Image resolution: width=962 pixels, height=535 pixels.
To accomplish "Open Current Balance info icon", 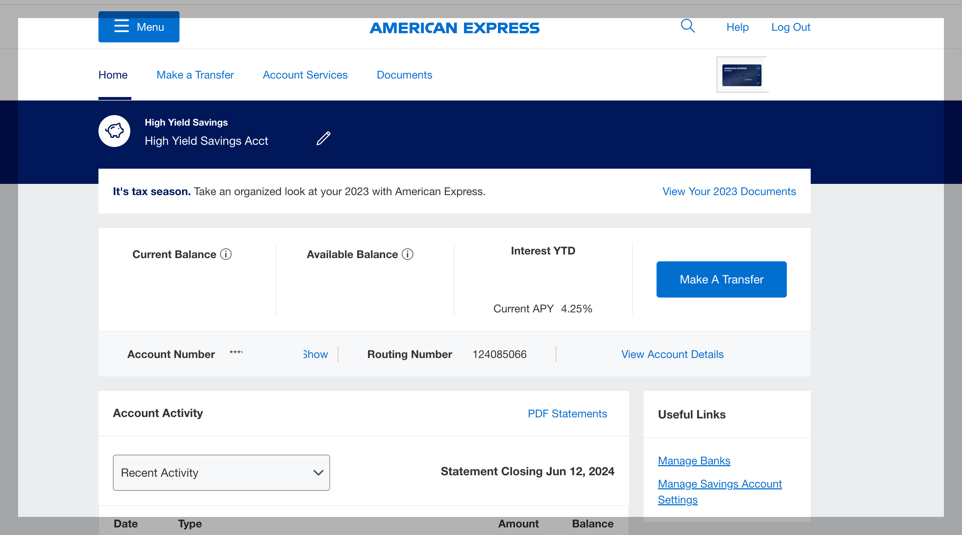I will 226,254.
